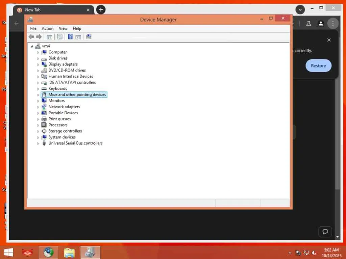346x259 pixels.
Task: Expand the Keyboards category
Action: pyautogui.click(x=38, y=89)
